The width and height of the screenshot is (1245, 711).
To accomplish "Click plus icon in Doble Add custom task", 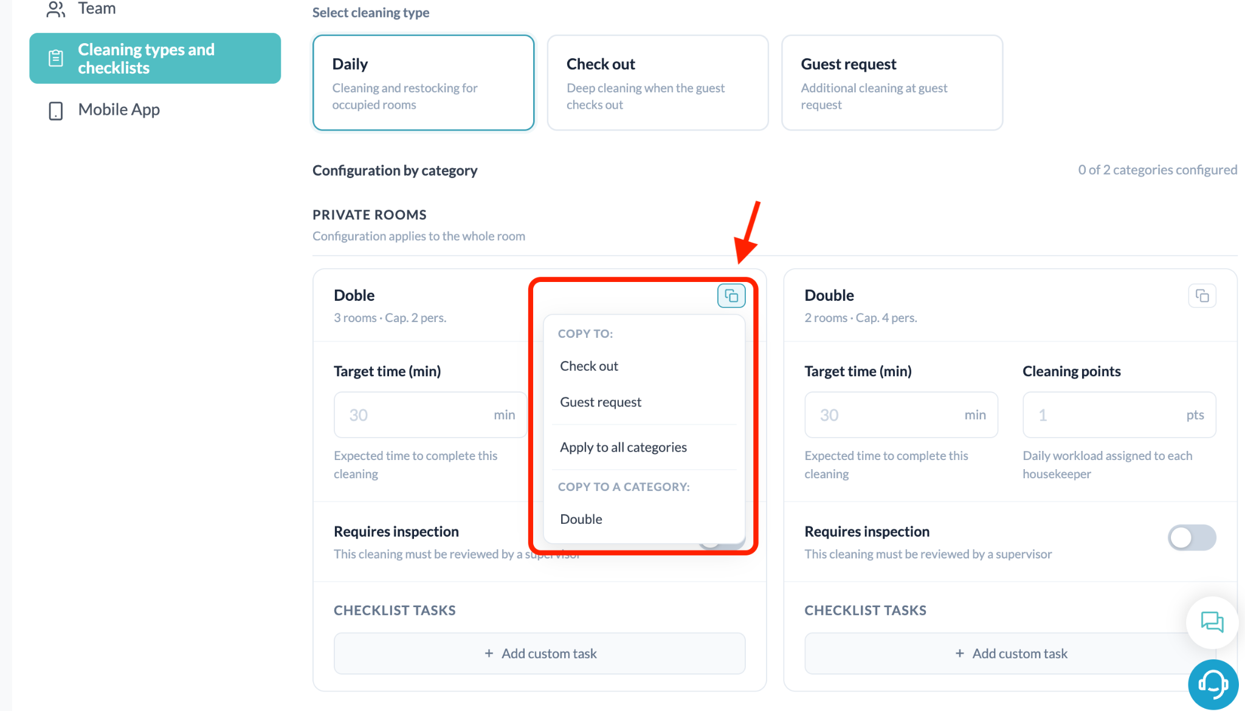I will pyautogui.click(x=489, y=653).
